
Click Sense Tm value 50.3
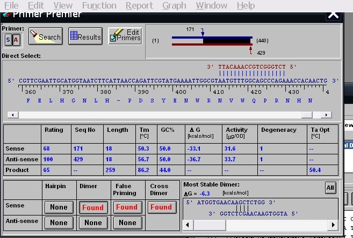[x=143, y=148]
